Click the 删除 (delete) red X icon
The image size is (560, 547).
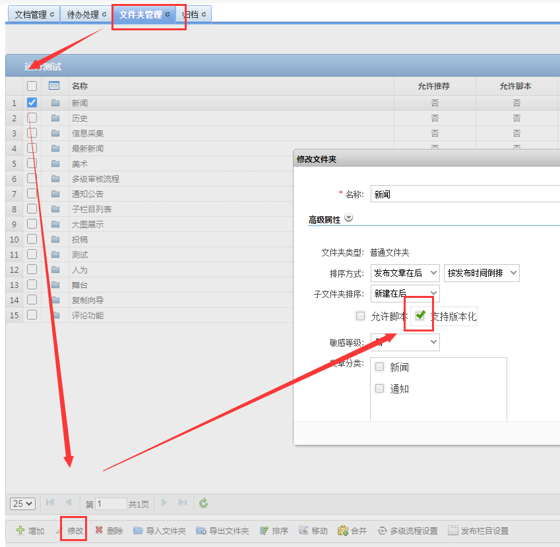pos(99,531)
